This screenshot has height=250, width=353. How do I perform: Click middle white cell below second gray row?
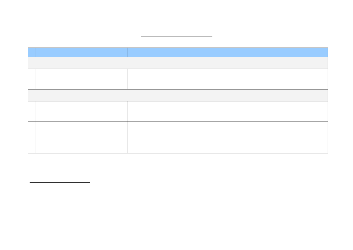pyautogui.click(x=82, y=111)
